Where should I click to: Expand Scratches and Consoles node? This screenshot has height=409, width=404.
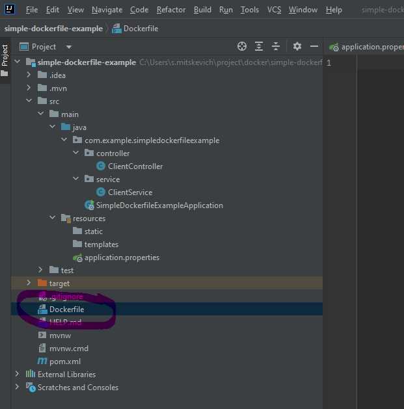17,387
